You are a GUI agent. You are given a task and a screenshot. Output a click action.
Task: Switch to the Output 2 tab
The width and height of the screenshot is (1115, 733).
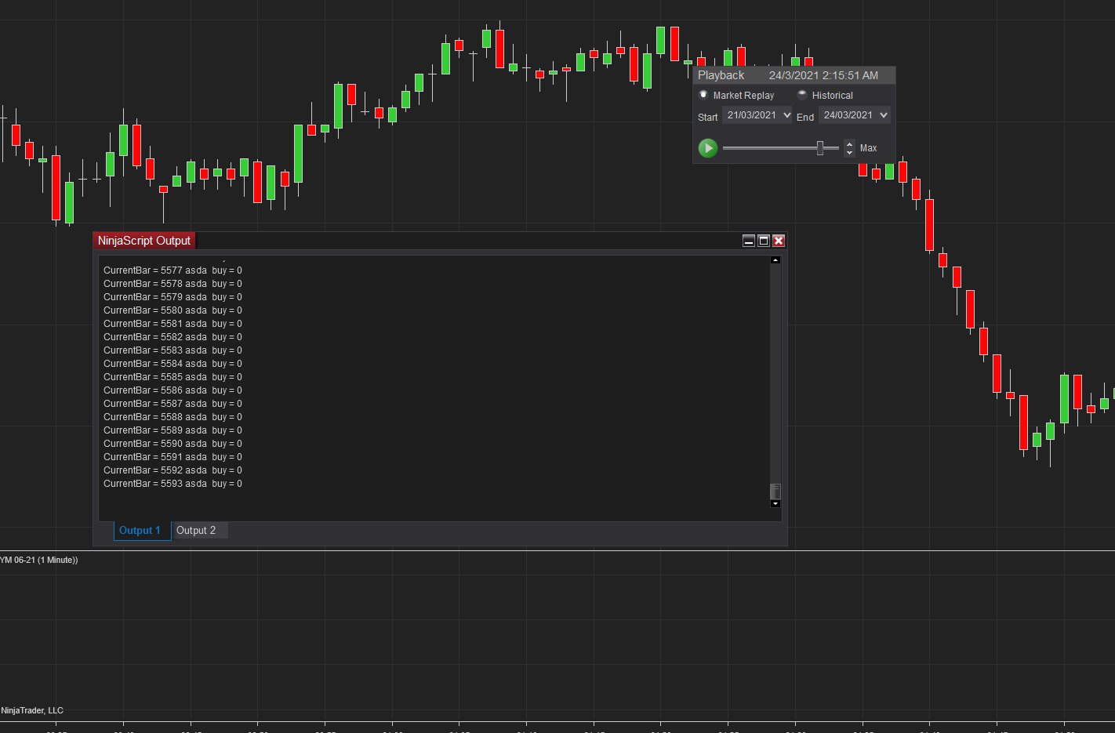pyautogui.click(x=196, y=531)
